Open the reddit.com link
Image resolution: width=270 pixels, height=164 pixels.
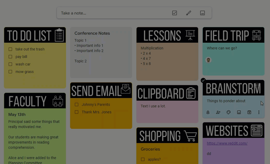pyautogui.click(x=227, y=143)
